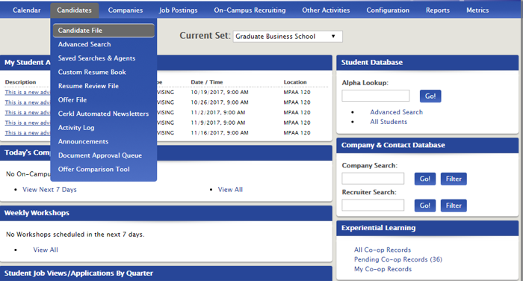The image size is (523, 281).
Task: Open the Activity Log entry
Action: pos(76,128)
